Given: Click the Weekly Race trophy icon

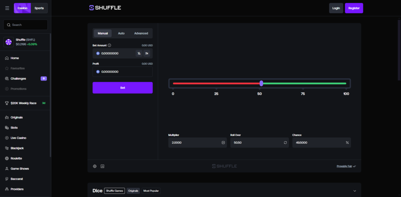Looking at the screenshot, I should pos(7,103).
